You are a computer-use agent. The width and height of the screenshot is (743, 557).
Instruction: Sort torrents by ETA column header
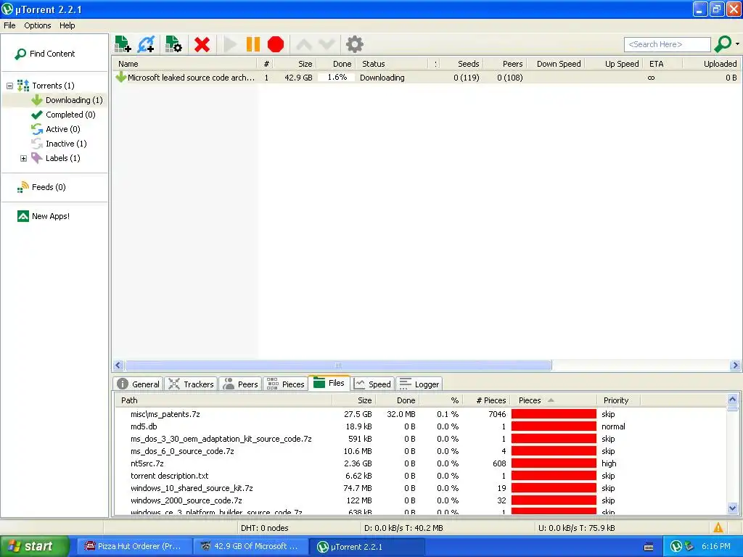pyautogui.click(x=656, y=64)
